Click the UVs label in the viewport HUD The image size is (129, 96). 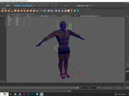coord(9,25)
